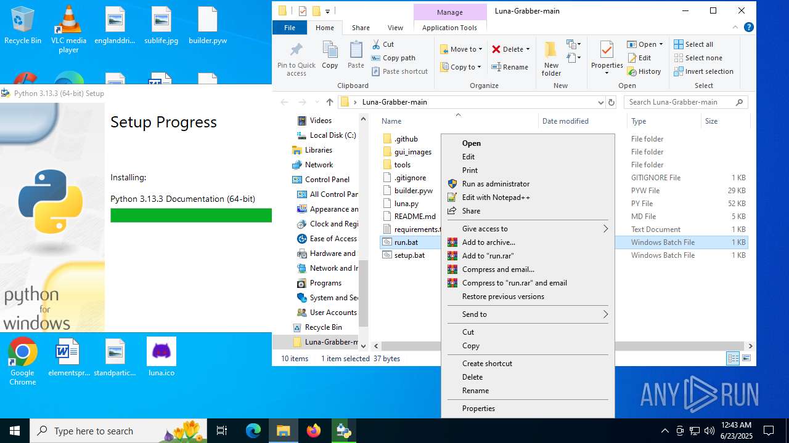Open Quick Access Toolbar customize dropdown
The height and width of the screenshot is (443, 789).
tap(327, 11)
